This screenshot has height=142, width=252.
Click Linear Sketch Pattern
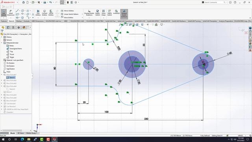[x=69, y=14]
